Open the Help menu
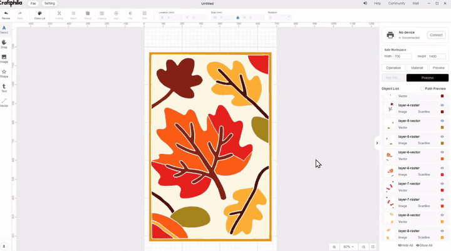Screen dimensions: 451x251 pyautogui.click(x=377, y=4)
